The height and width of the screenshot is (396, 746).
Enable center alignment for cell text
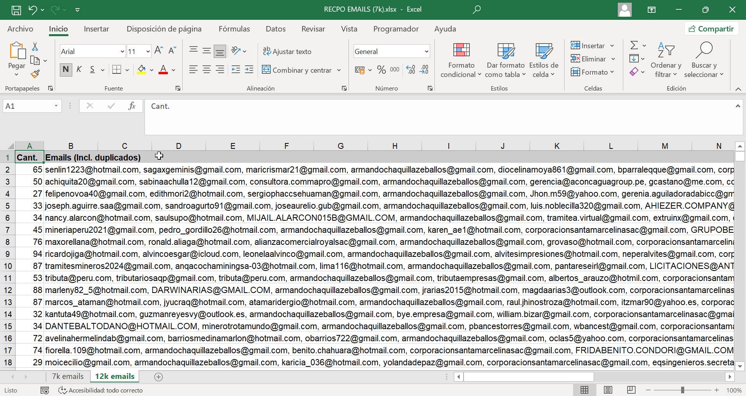tap(206, 70)
